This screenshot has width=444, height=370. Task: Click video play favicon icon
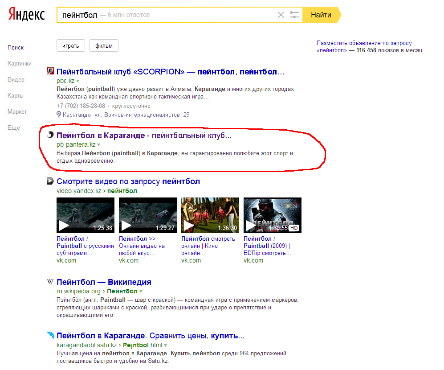pos(50,181)
